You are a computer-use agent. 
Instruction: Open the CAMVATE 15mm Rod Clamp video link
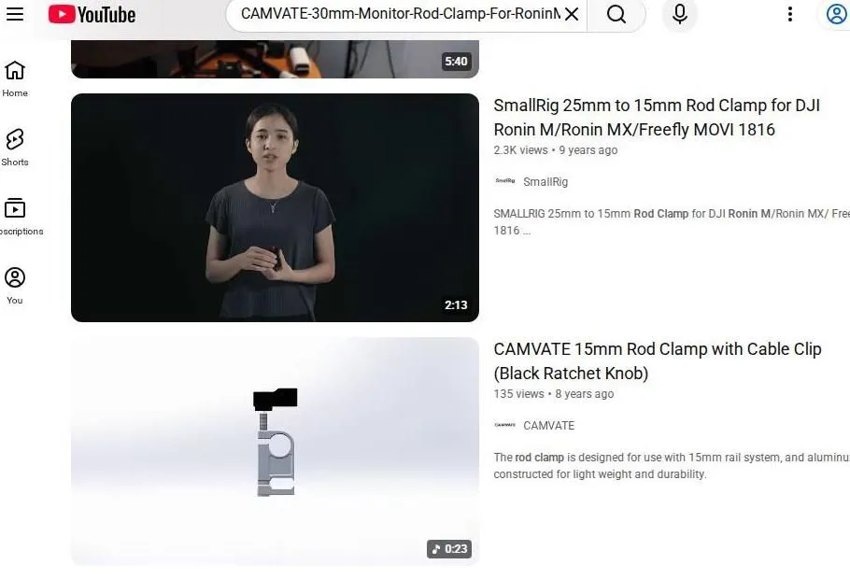pos(657,360)
